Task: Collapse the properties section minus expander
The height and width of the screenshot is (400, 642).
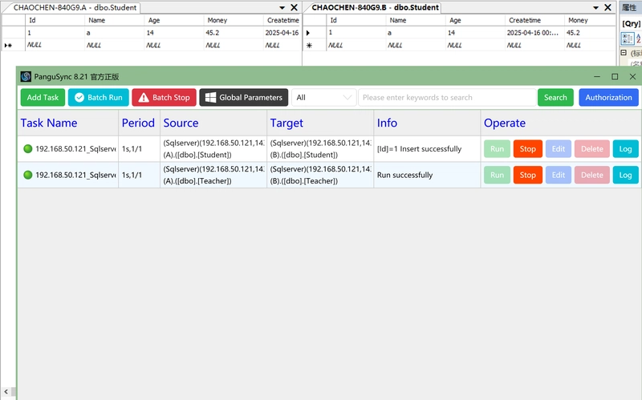Action: pyautogui.click(x=624, y=53)
